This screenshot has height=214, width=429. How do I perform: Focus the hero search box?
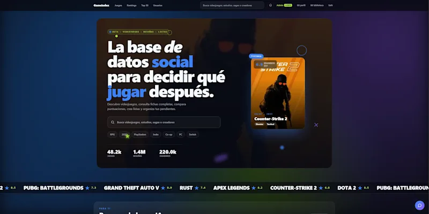pyautogui.click(x=164, y=123)
